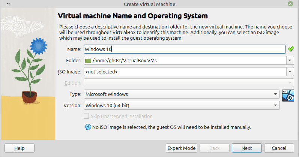The image size is (299, 157).
Task: Open the window menu chevron in title bar
Action: (x=8, y=4)
